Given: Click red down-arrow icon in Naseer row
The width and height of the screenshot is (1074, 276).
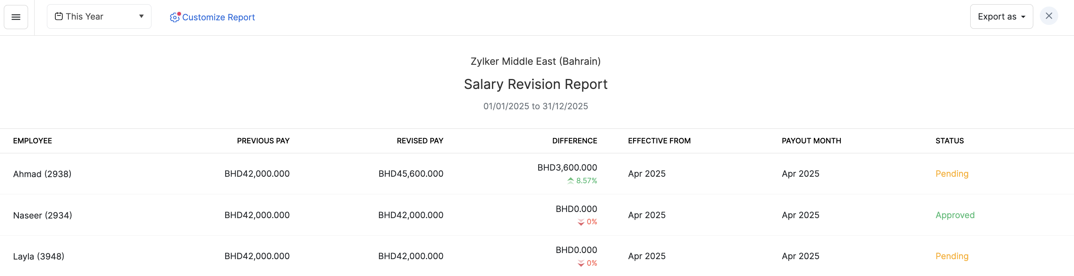Looking at the screenshot, I should pyautogui.click(x=581, y=222).
